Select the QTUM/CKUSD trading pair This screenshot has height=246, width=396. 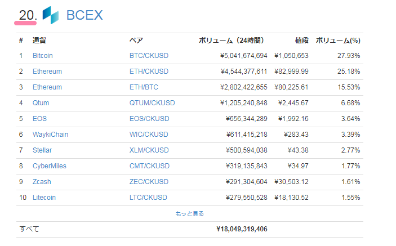[x=152, y=103]
